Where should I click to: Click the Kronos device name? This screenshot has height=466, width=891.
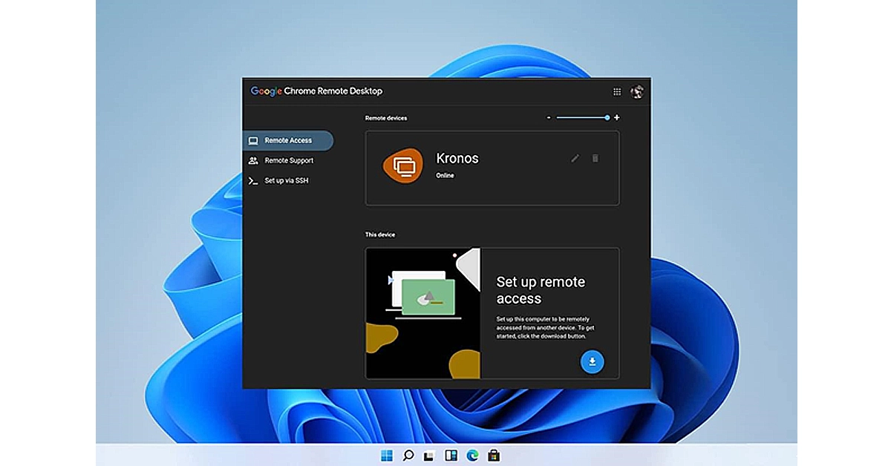[x=457, y=158]
